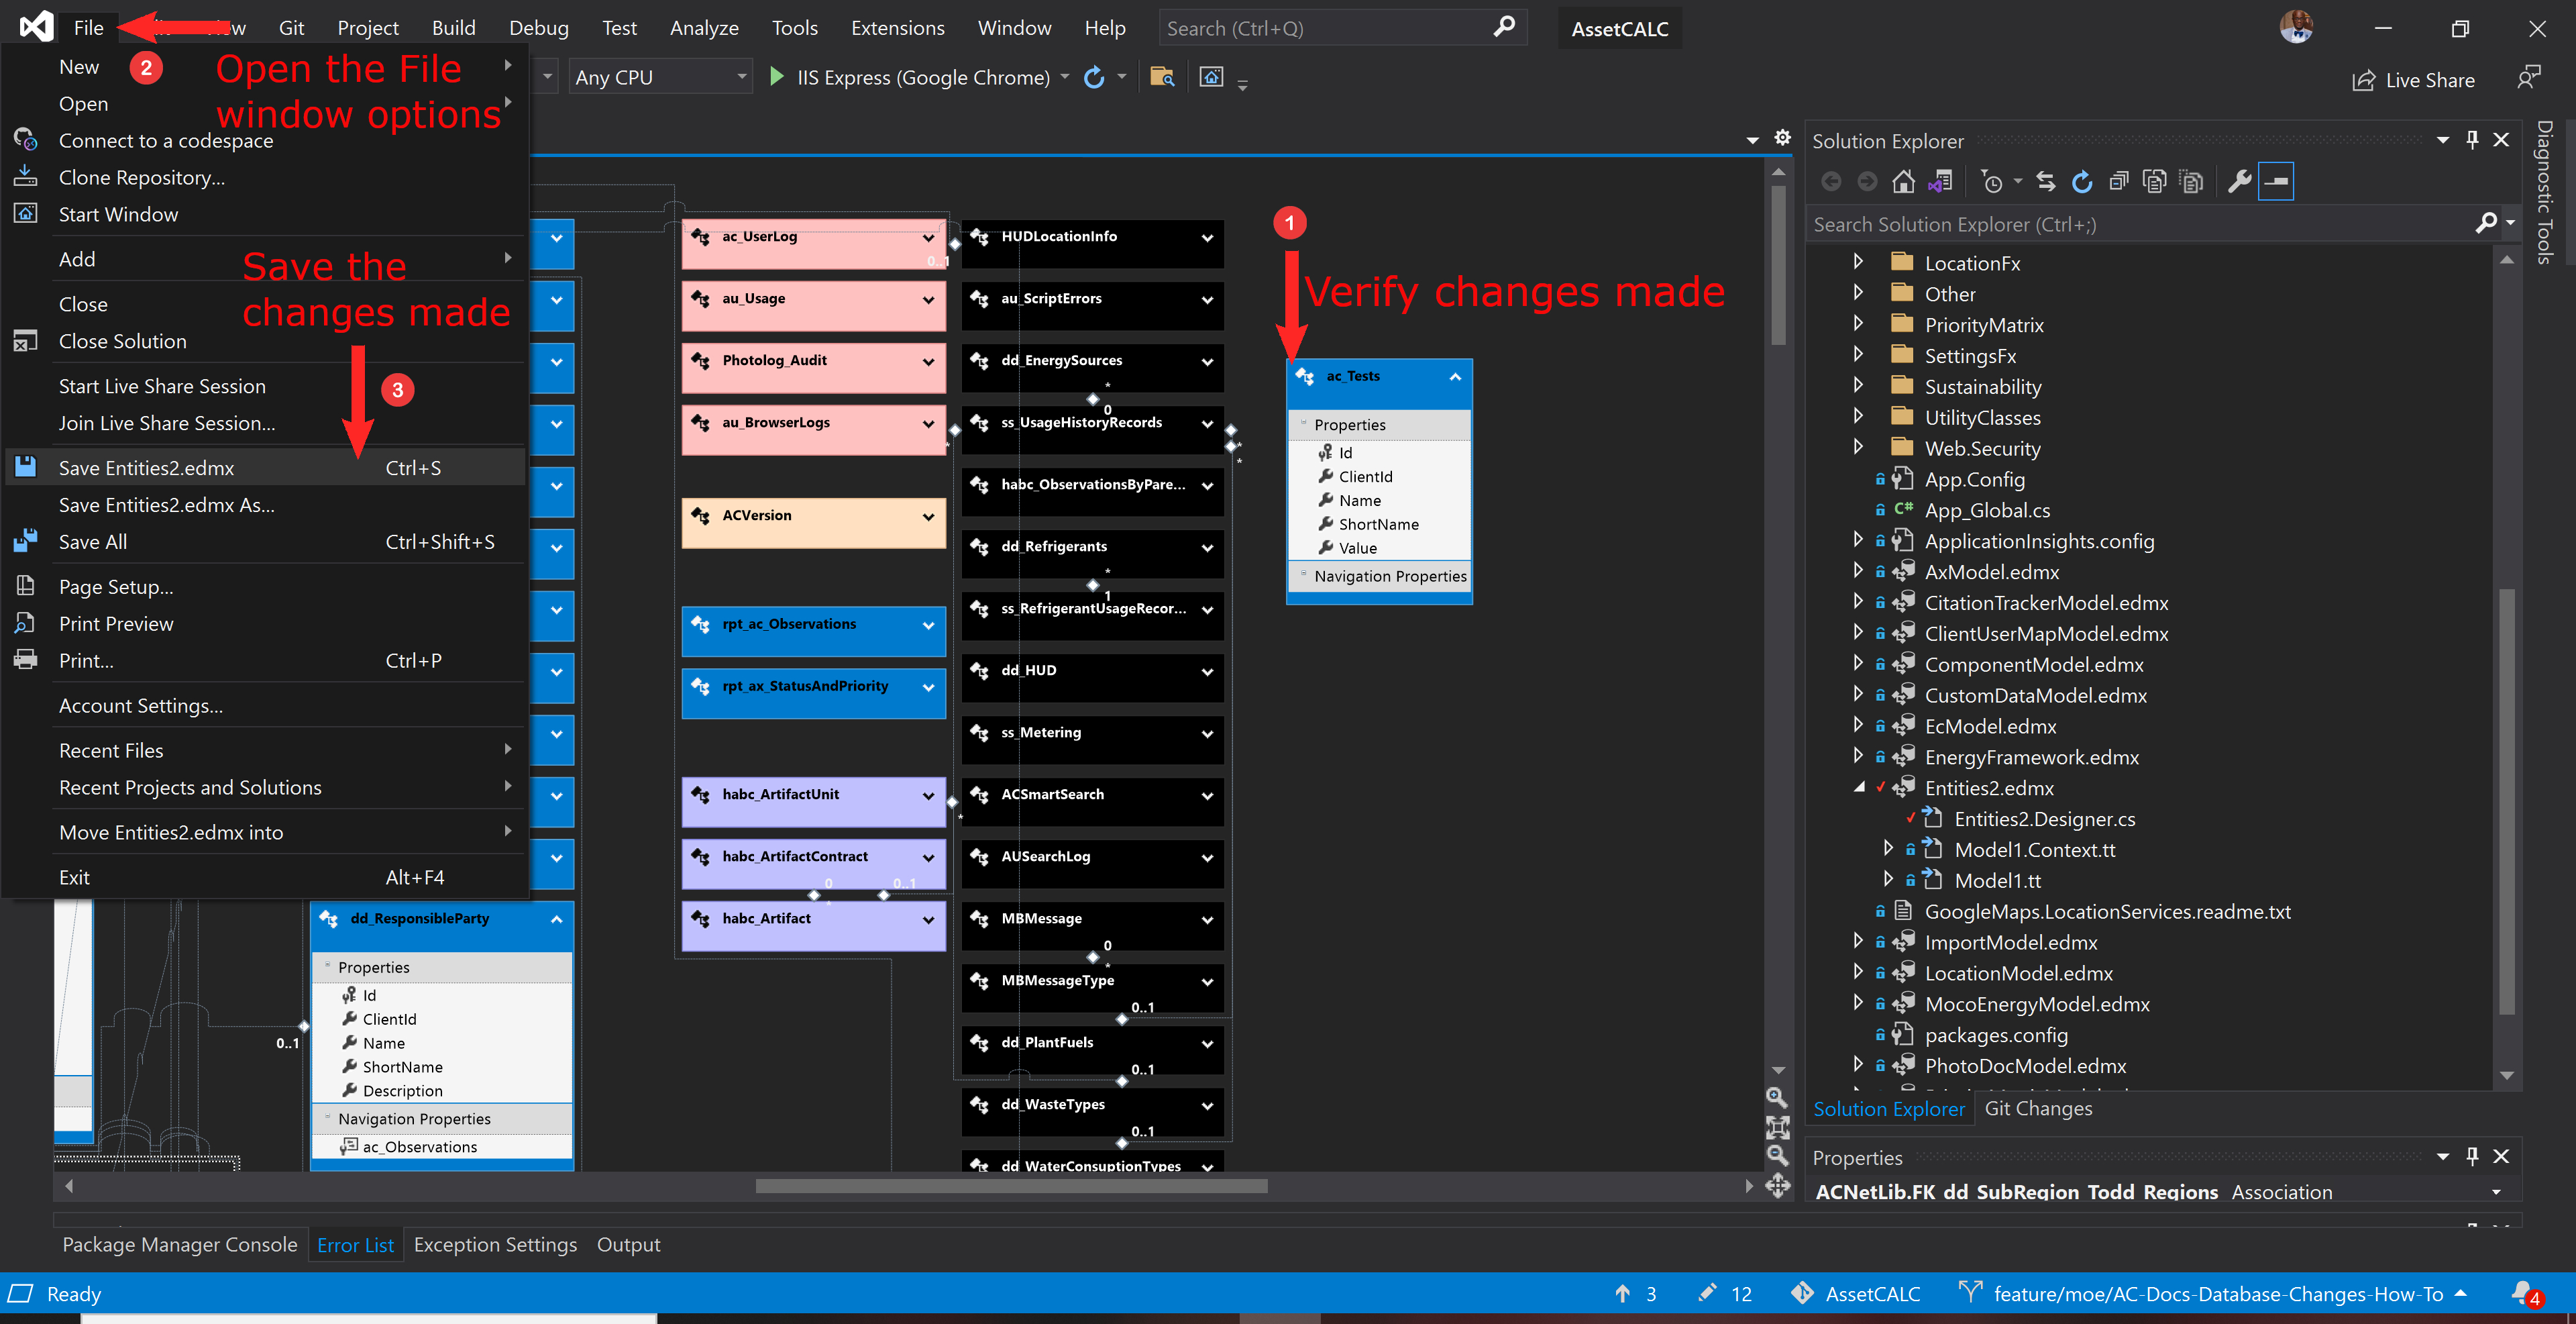Start IIS Express with the green play arrow

776,77
